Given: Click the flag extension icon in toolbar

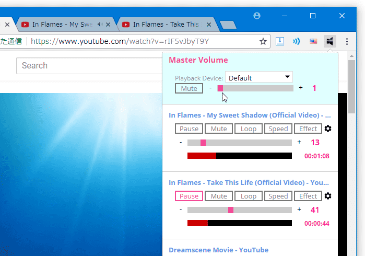Looking at the screenshot, I should [313, 41].
